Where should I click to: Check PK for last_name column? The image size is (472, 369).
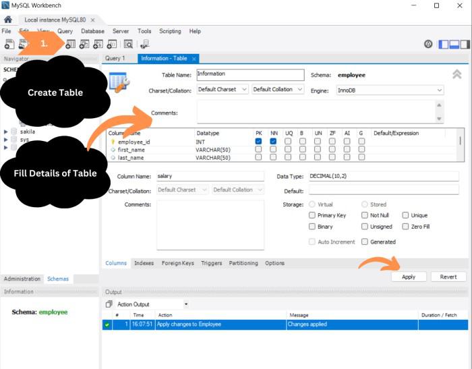pos(258,157)
